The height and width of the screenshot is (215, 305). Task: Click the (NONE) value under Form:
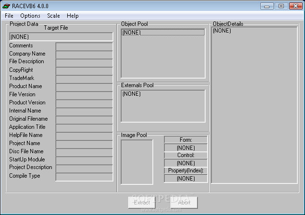[186, 148]
